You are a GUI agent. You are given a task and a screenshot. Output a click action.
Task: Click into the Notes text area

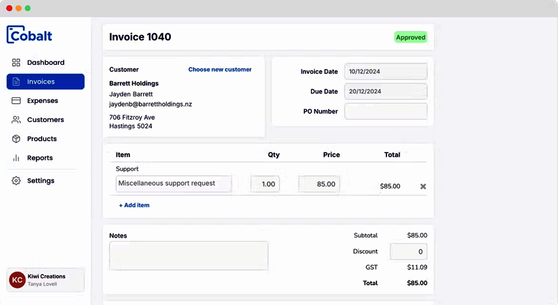[188, 256]
